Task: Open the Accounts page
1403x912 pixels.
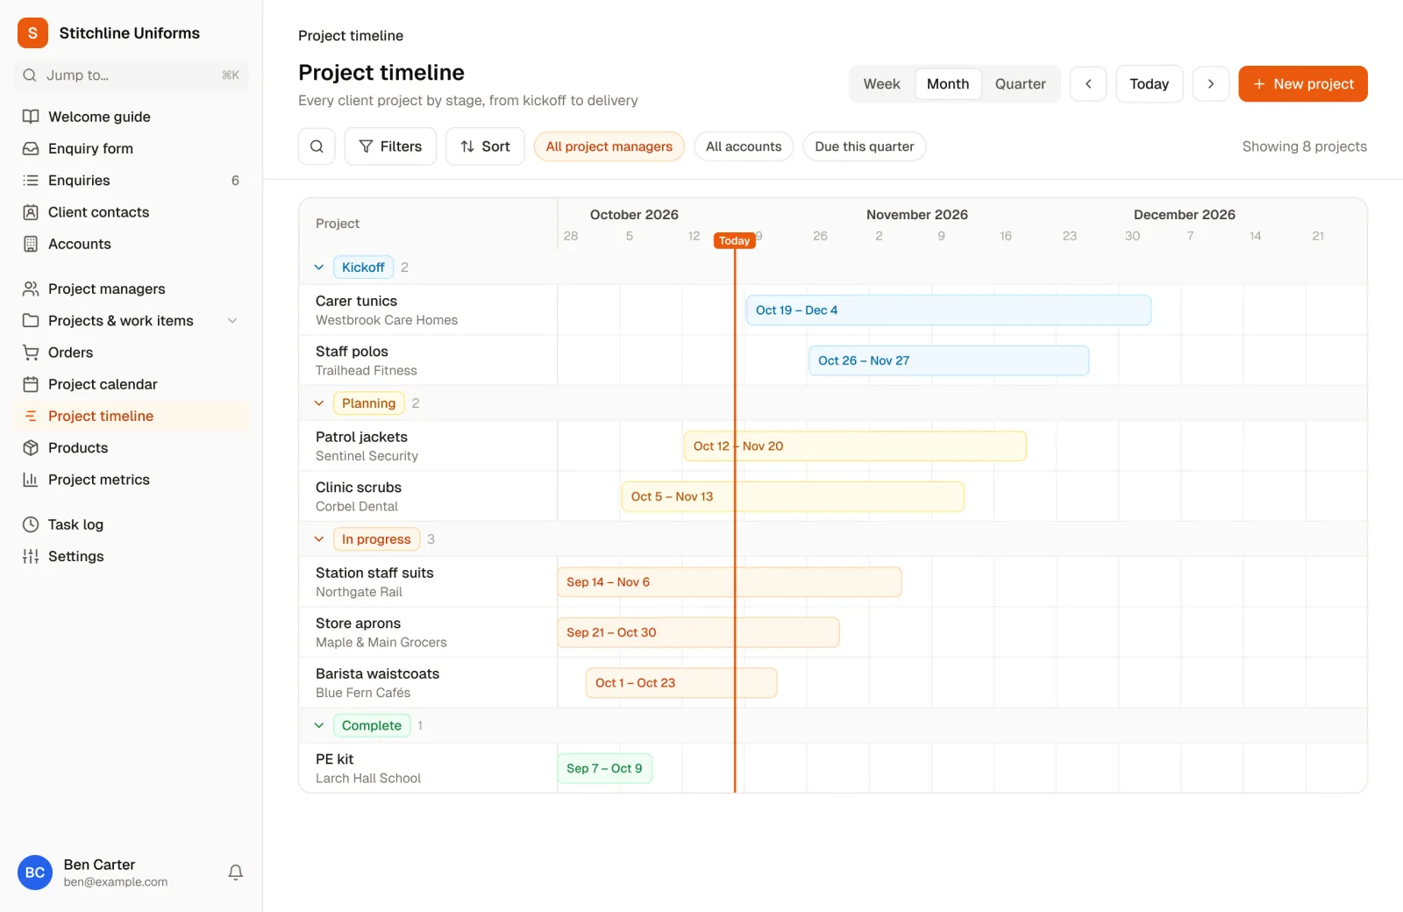Action: point(132,244)
